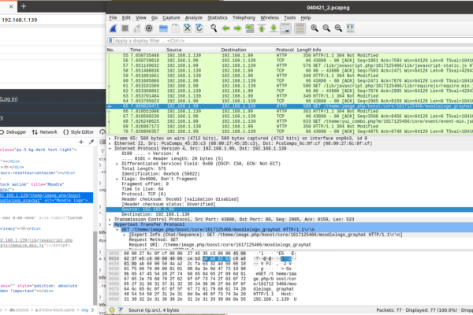Select packet 68 GET /theme/yui_combo.php row
Screen dimensions: 473x315
point(289,121)
